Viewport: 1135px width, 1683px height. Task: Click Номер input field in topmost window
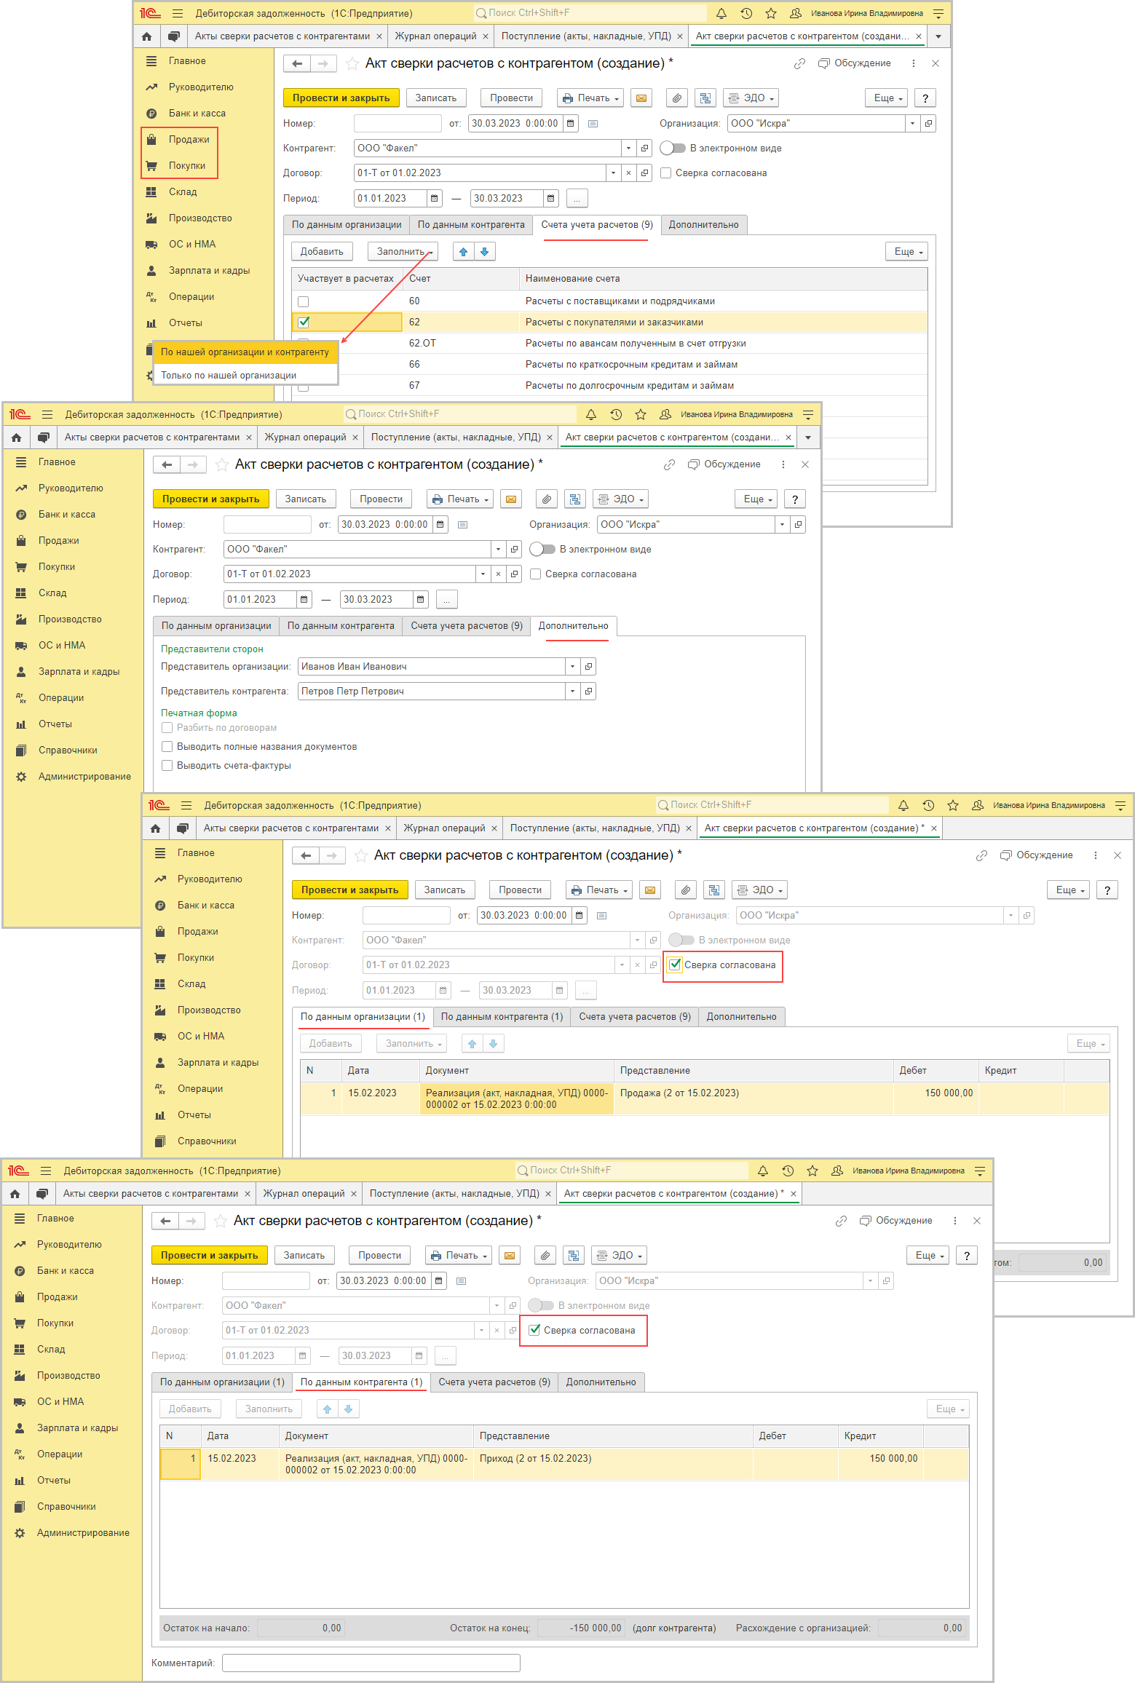coord(398,124)
